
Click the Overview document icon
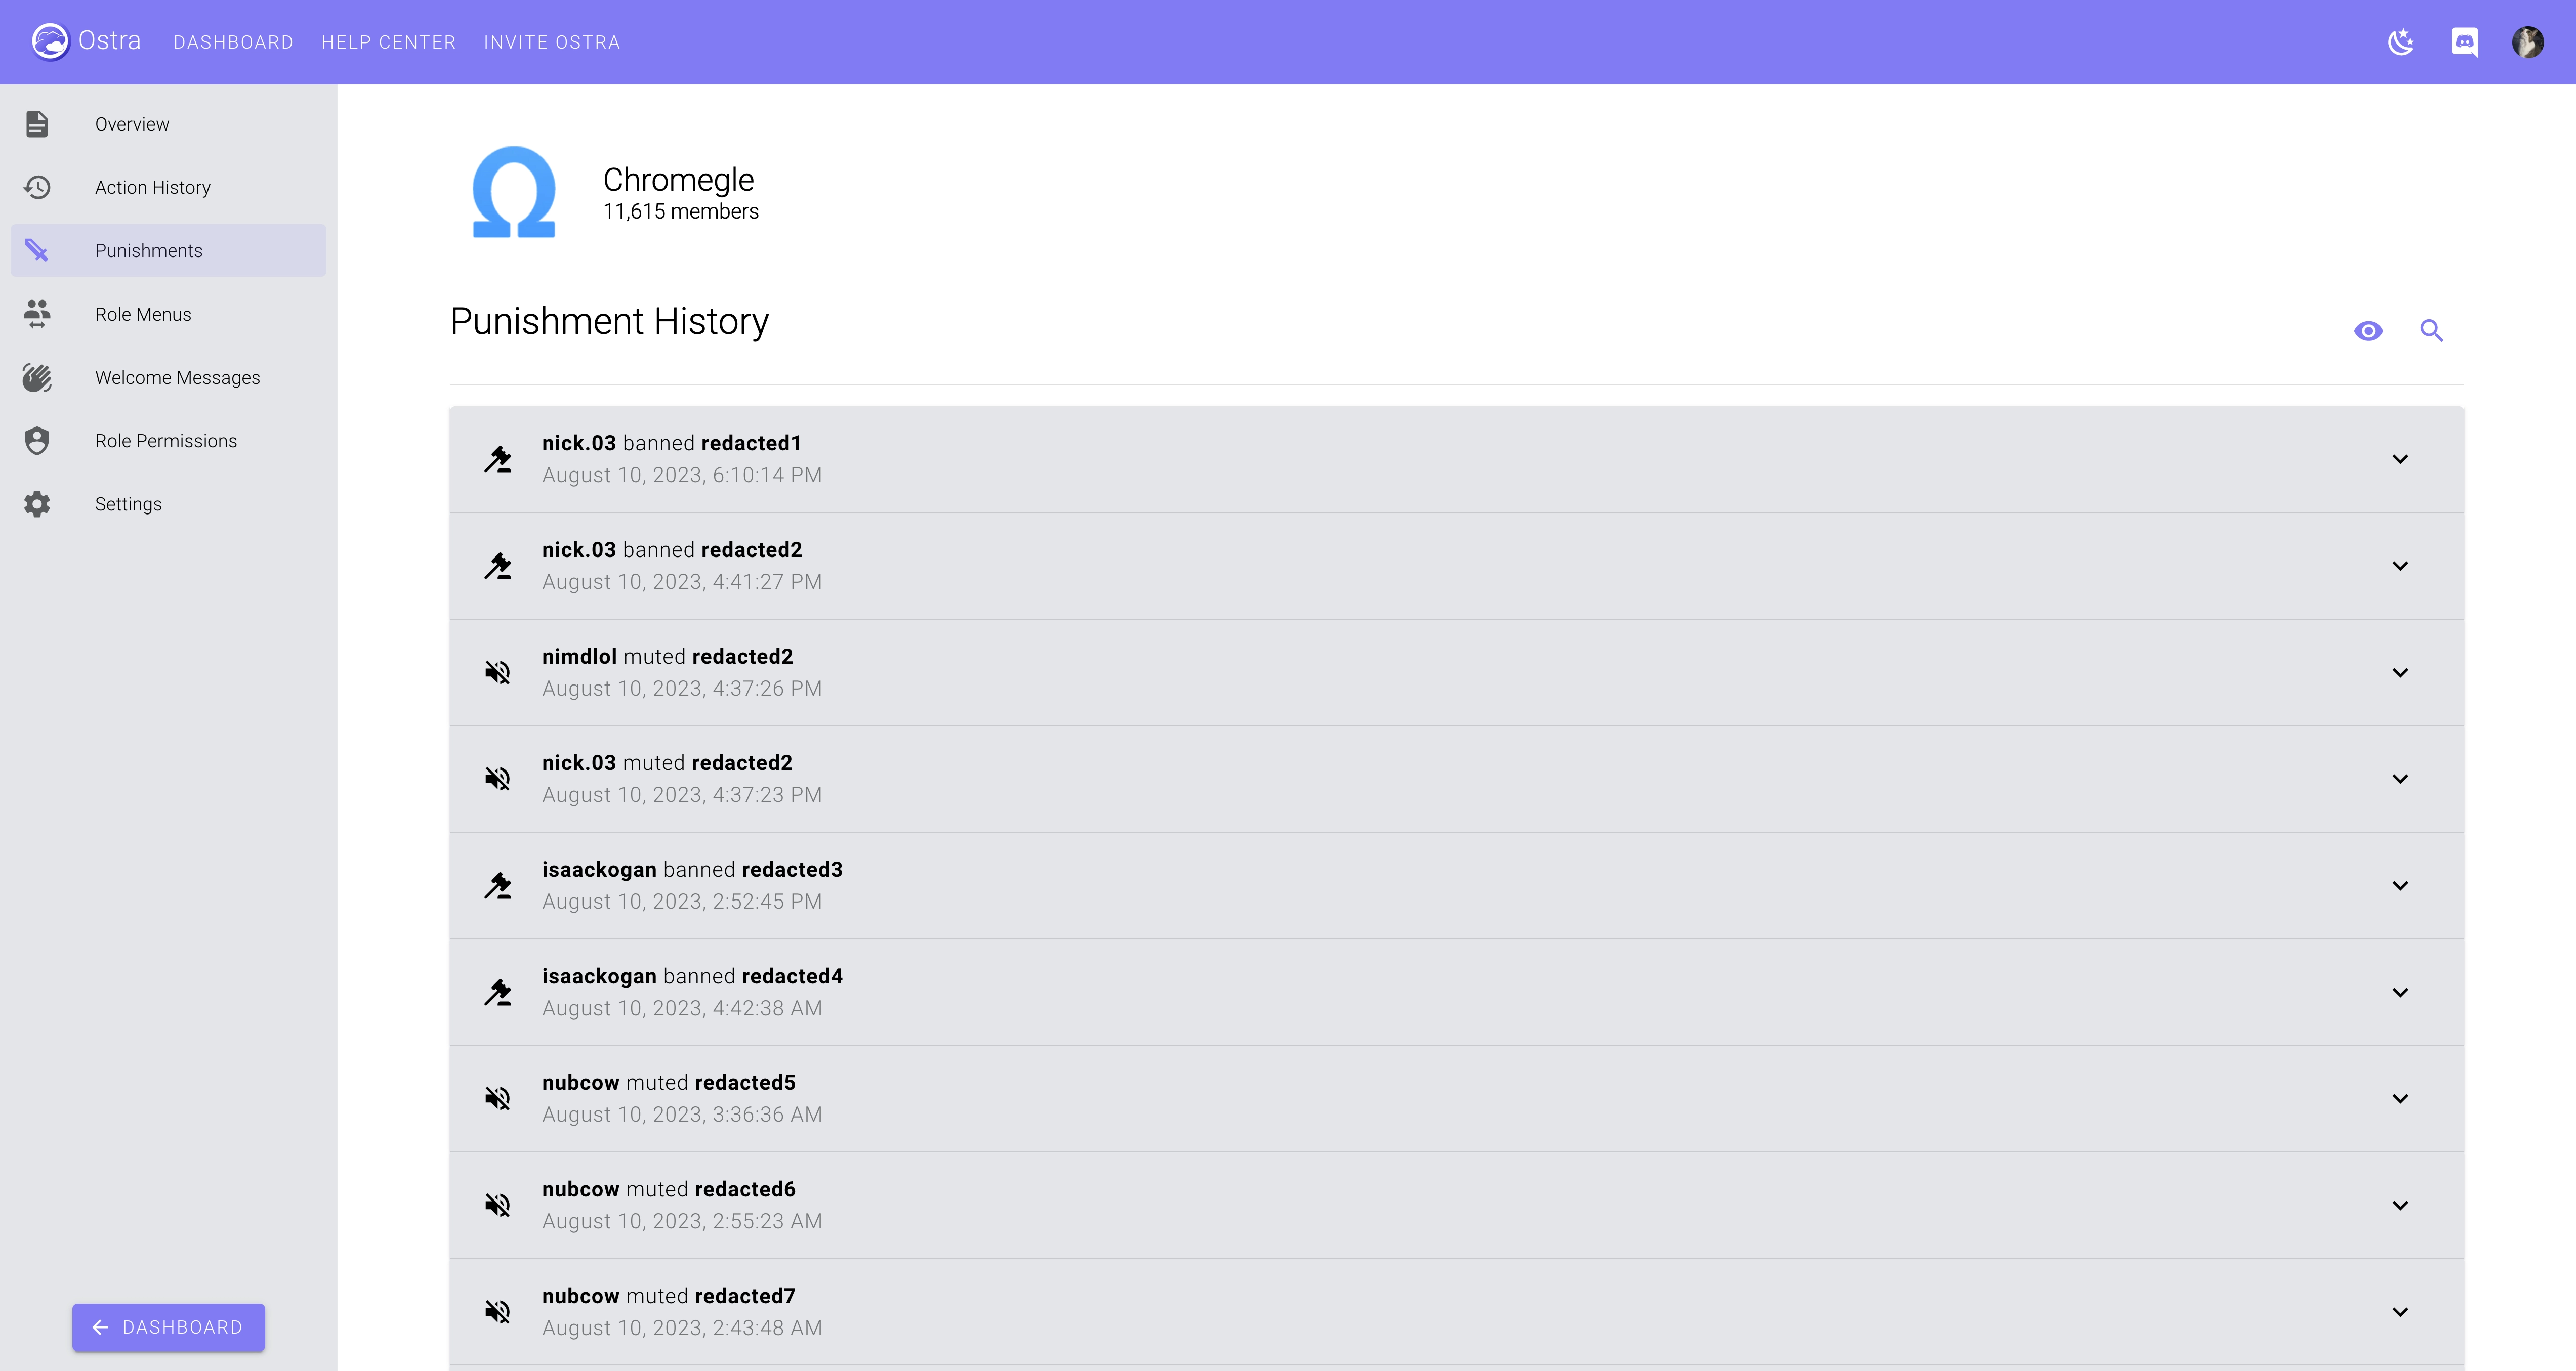click(x=37, y=124)
